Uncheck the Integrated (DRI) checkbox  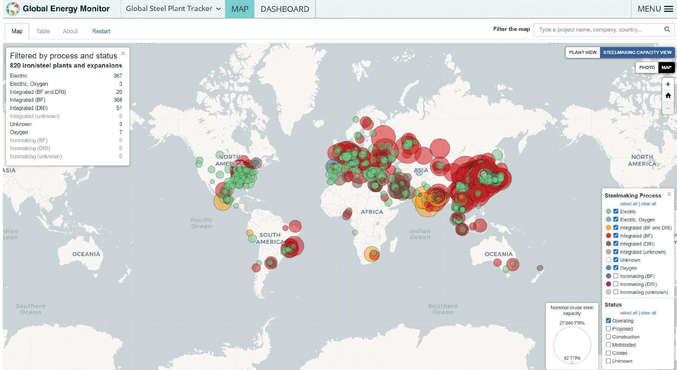616,244
